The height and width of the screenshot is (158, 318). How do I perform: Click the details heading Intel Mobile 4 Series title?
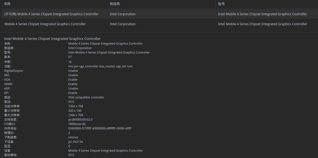pos(52,39)
